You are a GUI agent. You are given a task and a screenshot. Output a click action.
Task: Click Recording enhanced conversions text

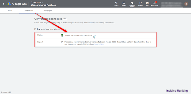pyautogui.click(x=78, y=35)
